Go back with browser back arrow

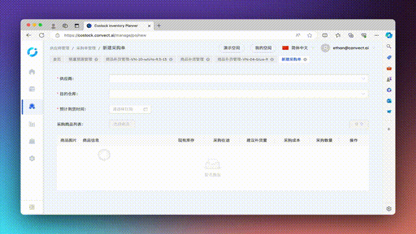click(29, 35)
